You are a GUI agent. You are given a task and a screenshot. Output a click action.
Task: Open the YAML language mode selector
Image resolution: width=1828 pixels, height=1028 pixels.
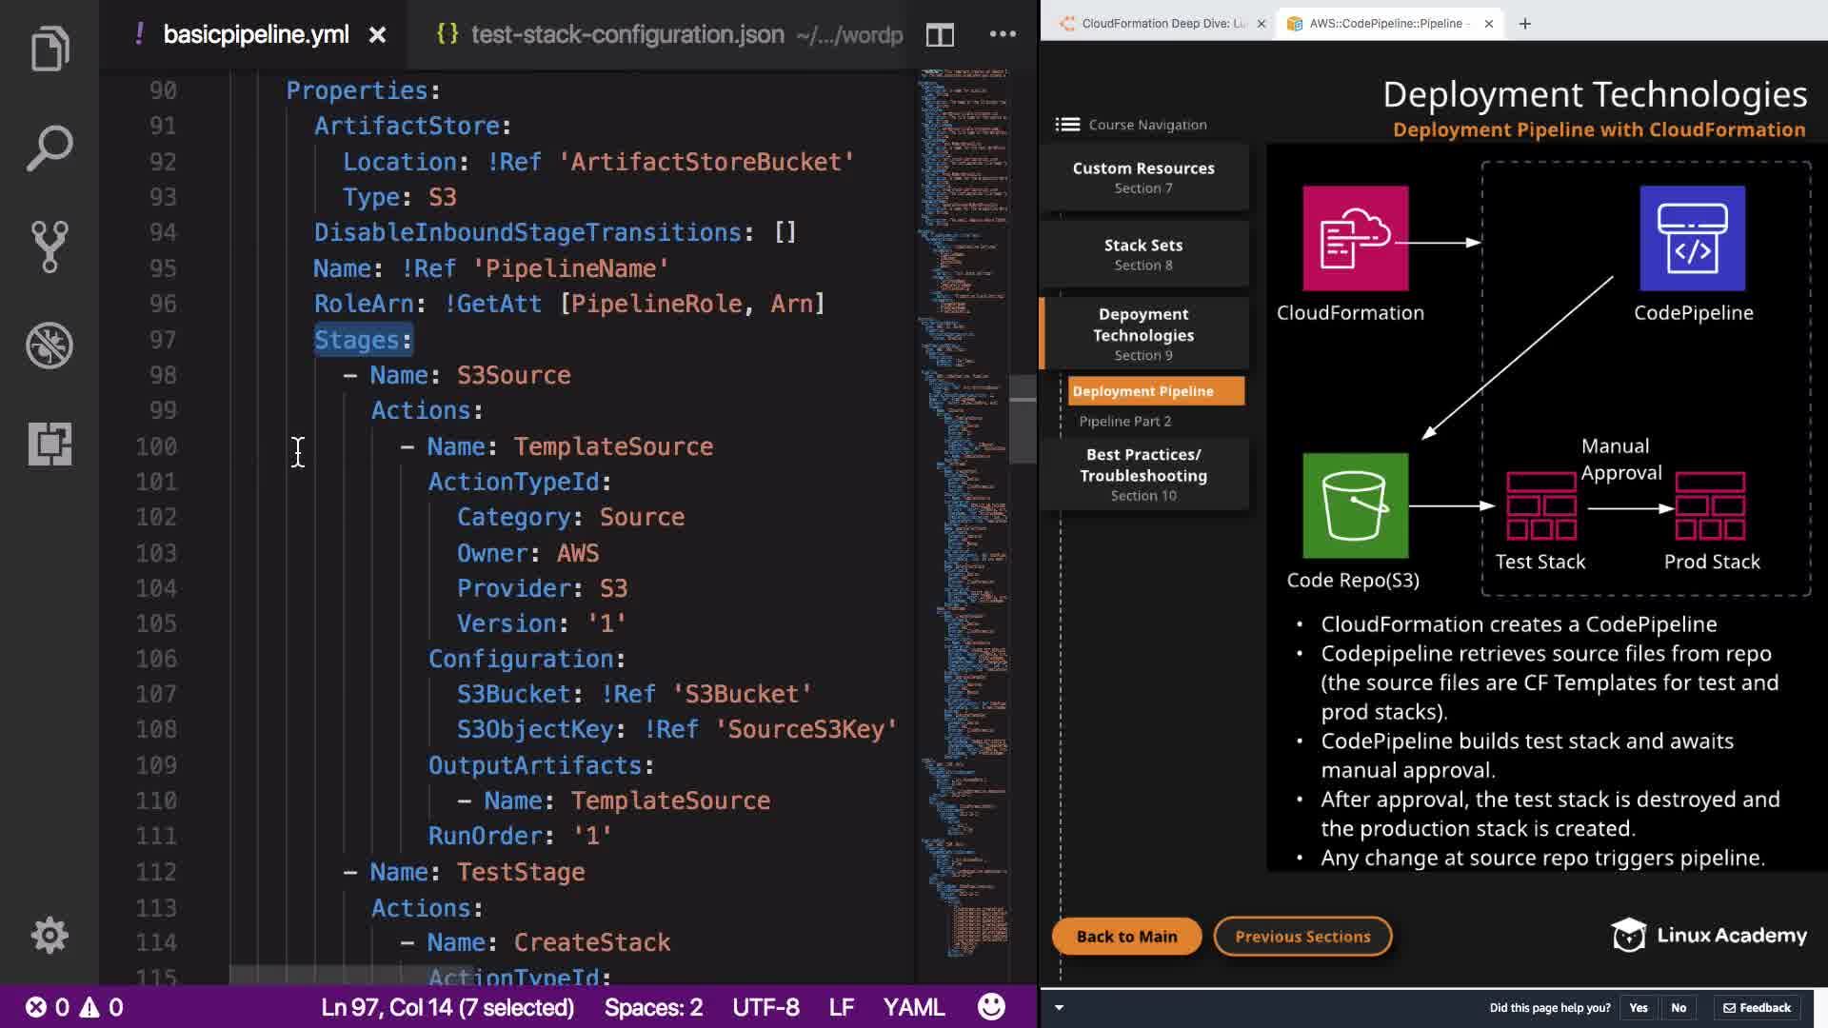913,1007
